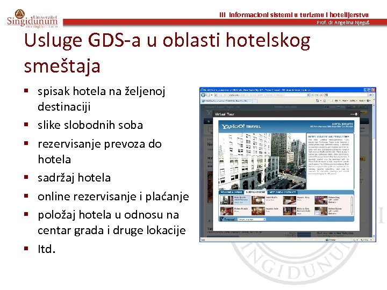Click the Stop (X) icon beside the address bar
The image size is (387, 290).
(x=321, y=95)
